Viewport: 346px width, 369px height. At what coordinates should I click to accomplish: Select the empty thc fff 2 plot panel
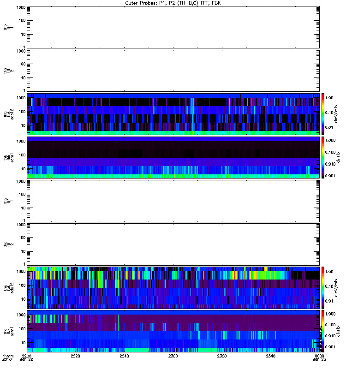tap(173, 244)
